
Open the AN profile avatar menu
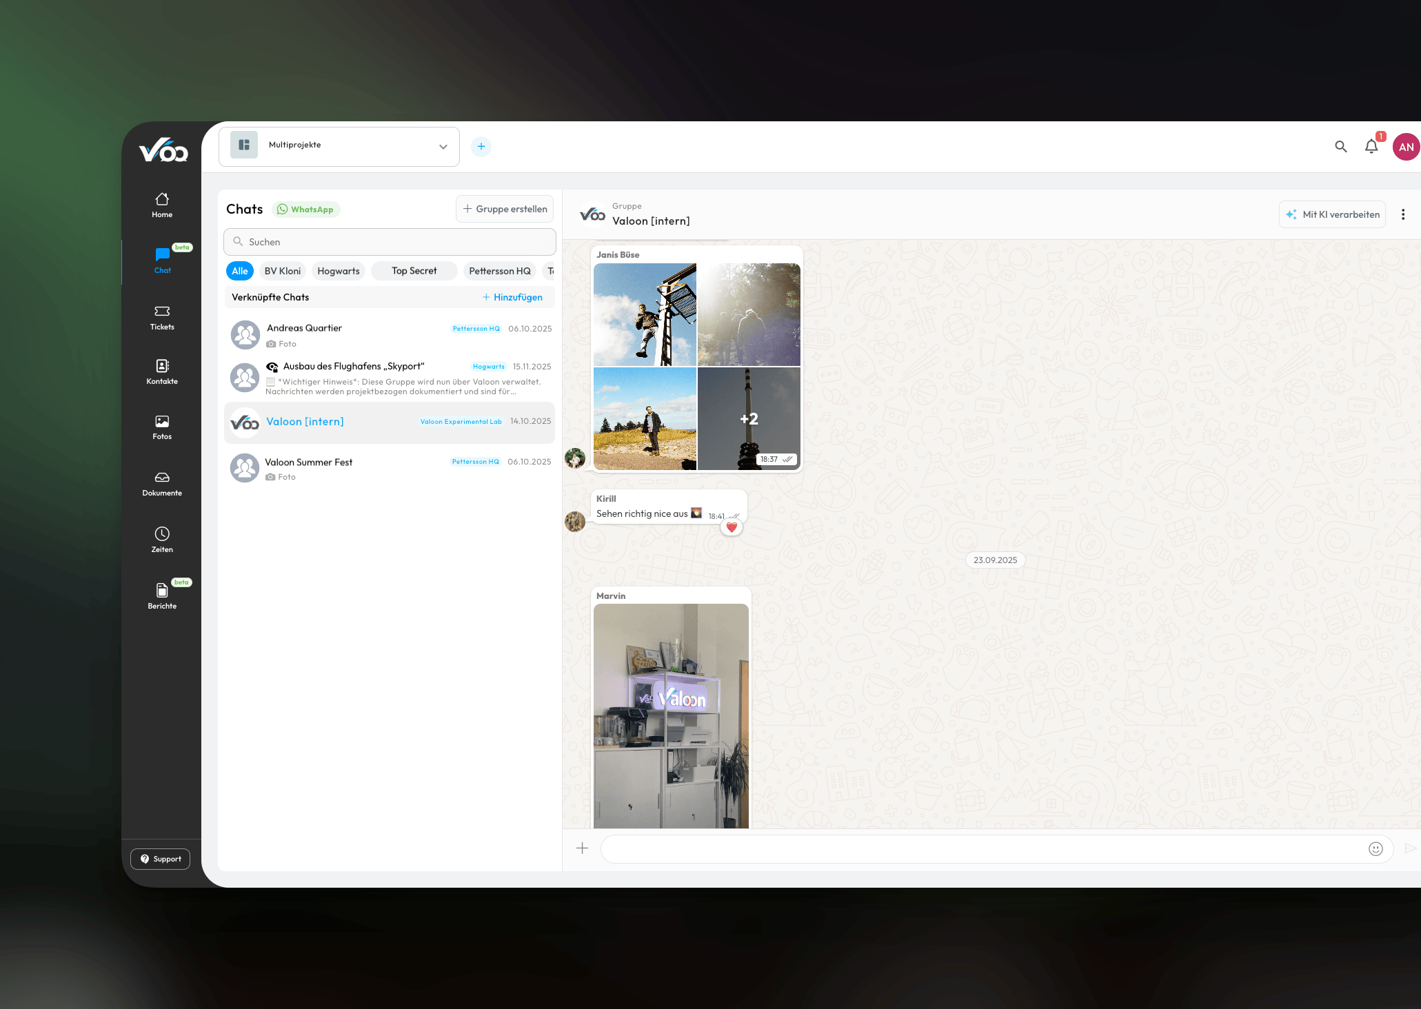pos(1406,146)
